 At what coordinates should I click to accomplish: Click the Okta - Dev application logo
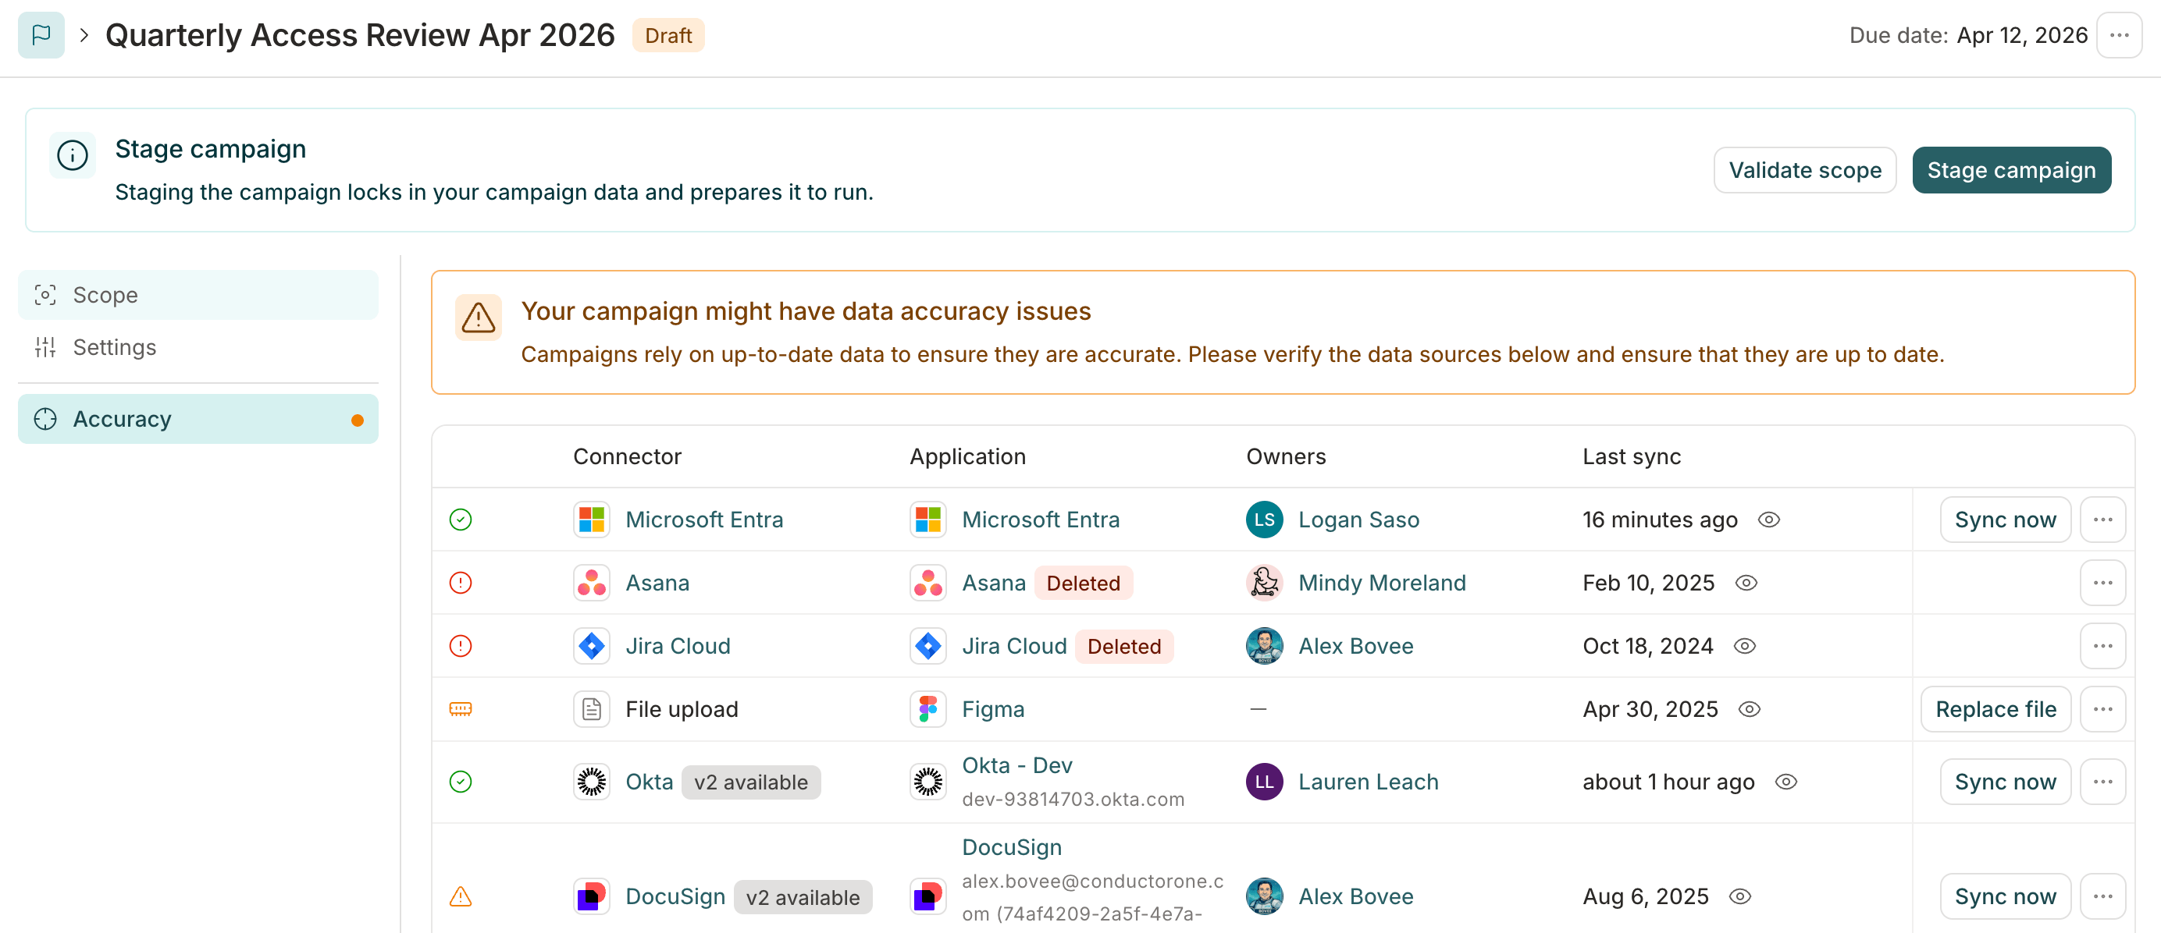tap(927, 782)
